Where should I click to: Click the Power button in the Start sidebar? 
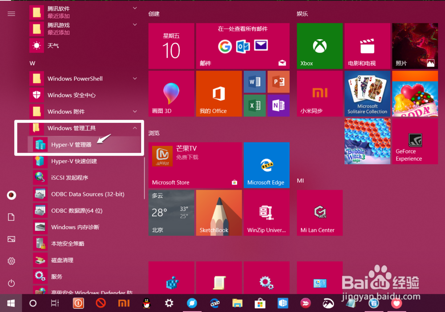tap(12, 283)
